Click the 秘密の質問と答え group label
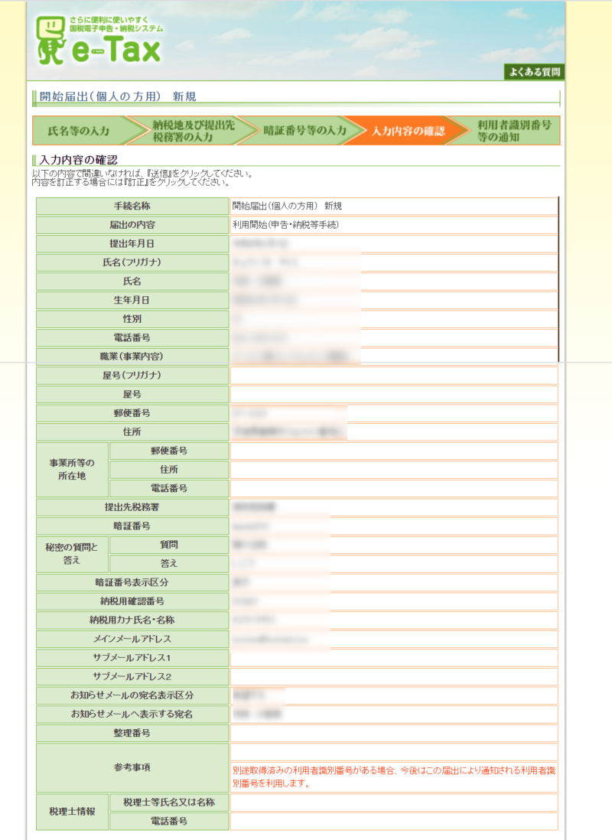Image resolution: width=612 pixels, height=840 pixels. [x=72, y=554]
